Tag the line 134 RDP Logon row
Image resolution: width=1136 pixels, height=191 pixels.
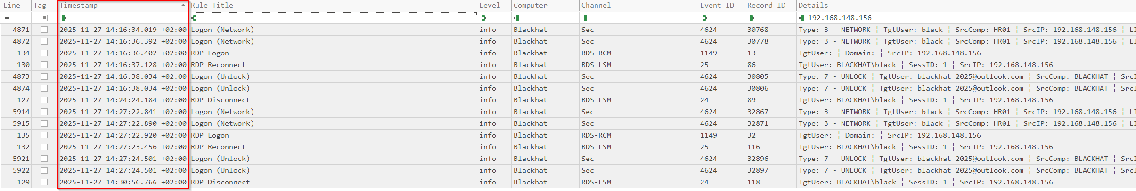coord(44,53)
